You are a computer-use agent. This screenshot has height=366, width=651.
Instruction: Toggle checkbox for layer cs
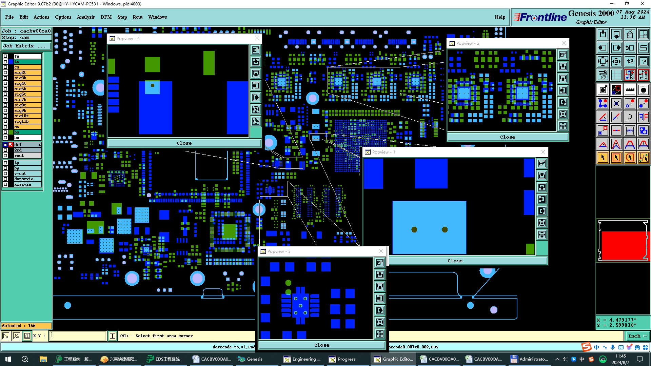coord(5,67)
